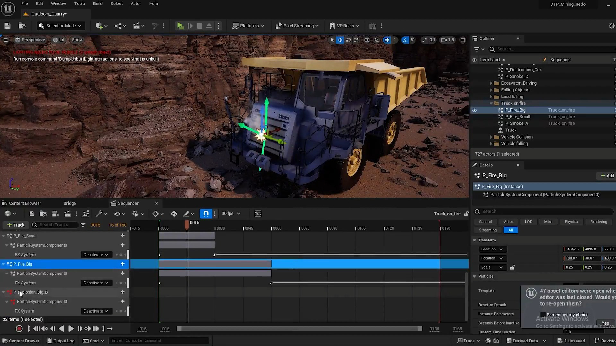Click the Physics filter button in Details
The width and height of the screenshot is (616, 346).
point(571,222)
